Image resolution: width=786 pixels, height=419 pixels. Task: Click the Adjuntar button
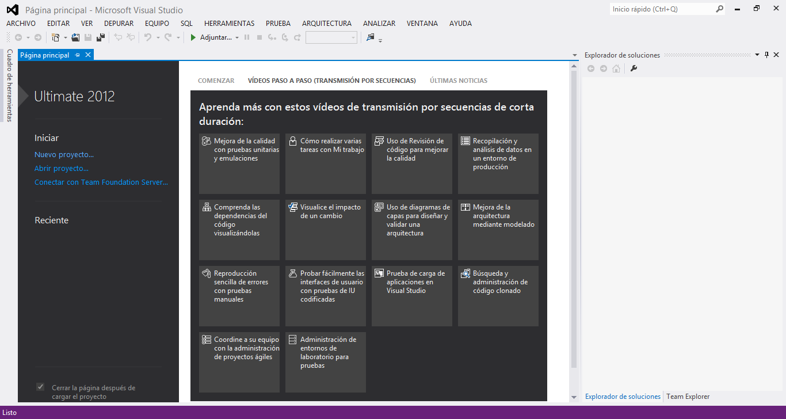coord(211,37)
